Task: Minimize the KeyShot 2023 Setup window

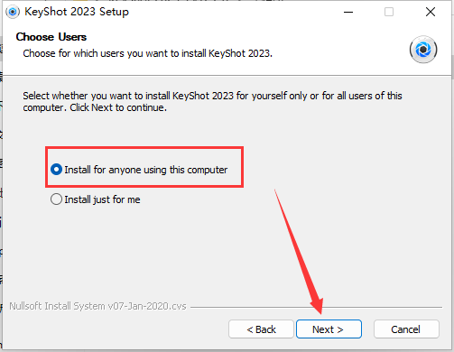Action: 348,12
